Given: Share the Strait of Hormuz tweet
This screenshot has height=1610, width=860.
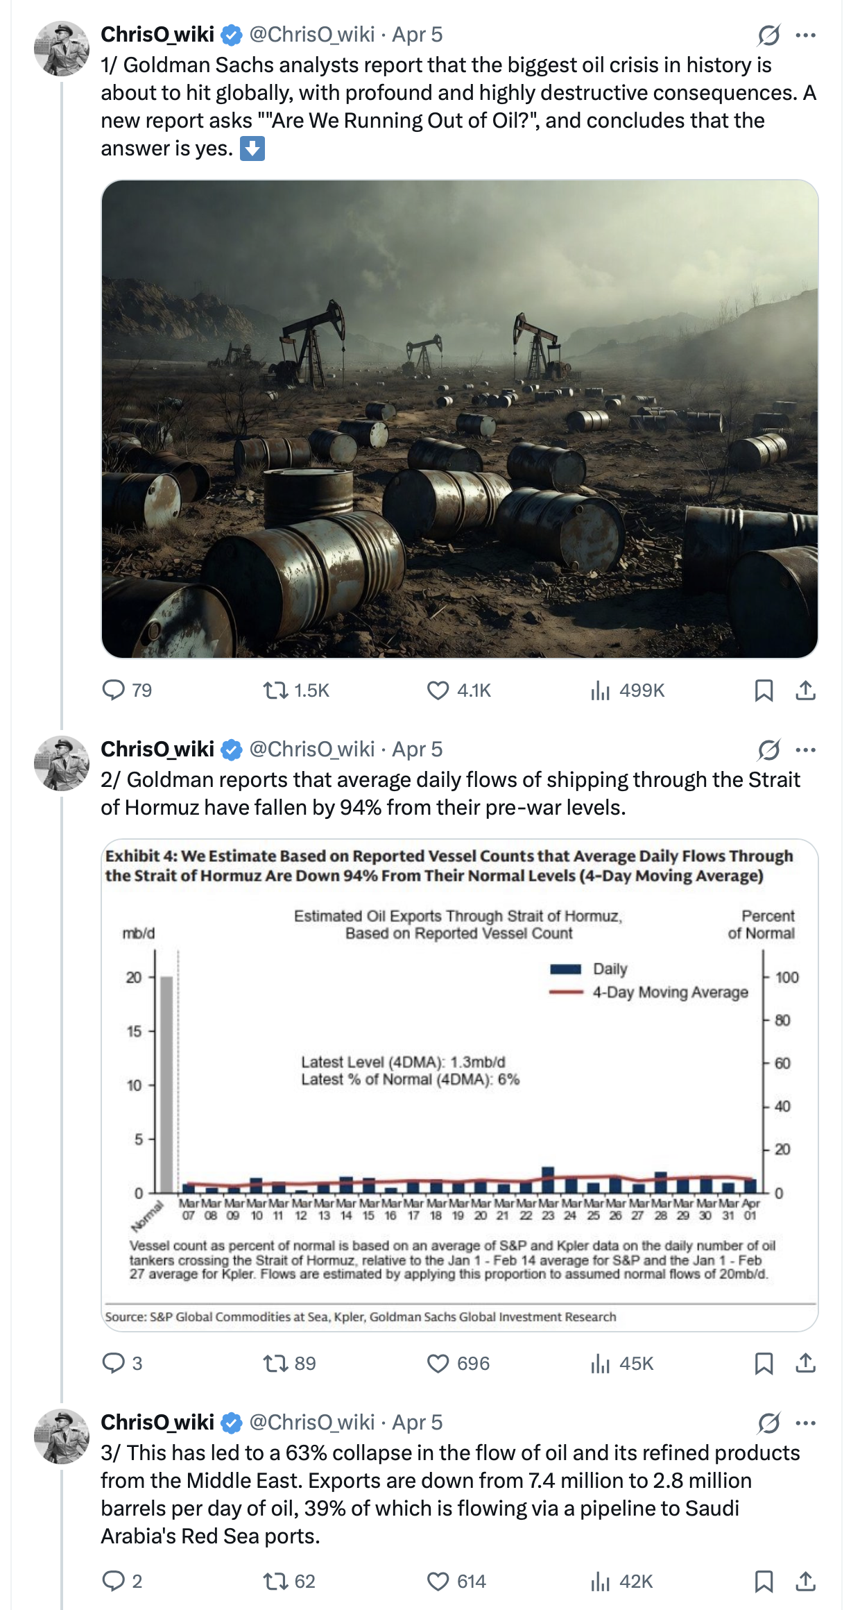Looking at the screenshot, I should tap(805, 1363).
